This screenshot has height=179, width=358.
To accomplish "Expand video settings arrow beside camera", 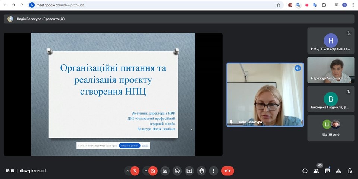I will 145,171.
